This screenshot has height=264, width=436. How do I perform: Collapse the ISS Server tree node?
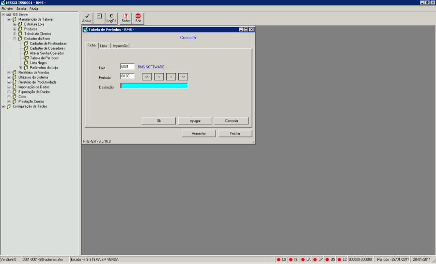point(3,15)
